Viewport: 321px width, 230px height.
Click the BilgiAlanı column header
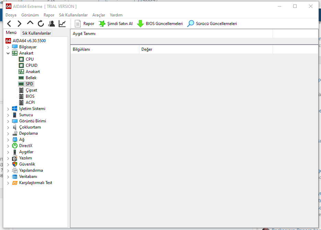coord(105,49)
